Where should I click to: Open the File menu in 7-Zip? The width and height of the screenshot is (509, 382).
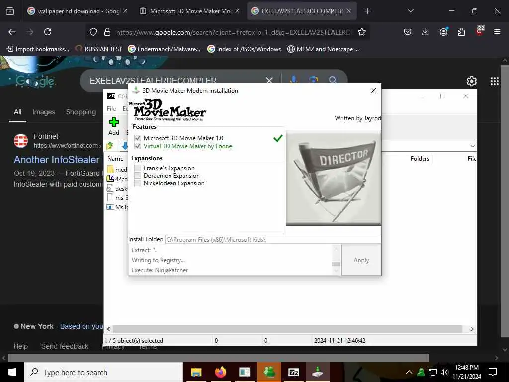[111, 109]
